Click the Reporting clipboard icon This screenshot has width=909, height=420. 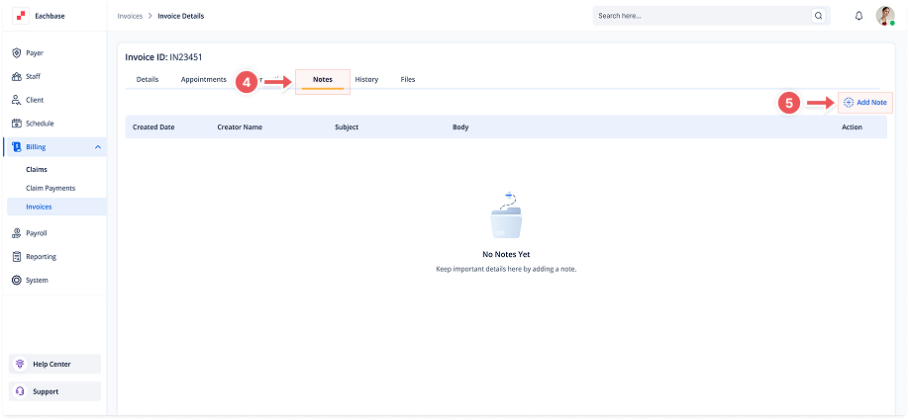[17, 256]
